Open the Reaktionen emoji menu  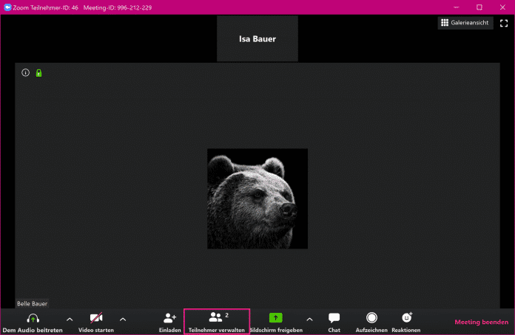tap(406, 318)
